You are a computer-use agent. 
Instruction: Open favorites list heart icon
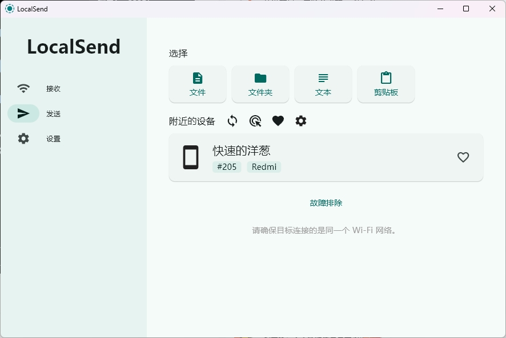click(x=278, y=121)
